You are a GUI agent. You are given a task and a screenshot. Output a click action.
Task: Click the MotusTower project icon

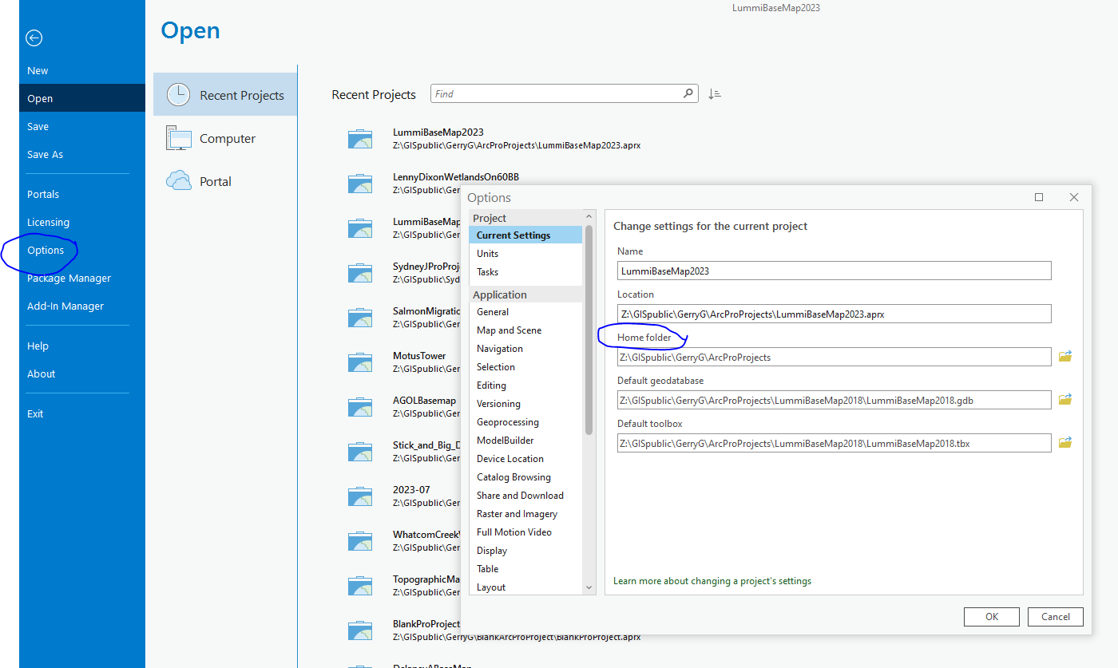(x=360, y=362)
